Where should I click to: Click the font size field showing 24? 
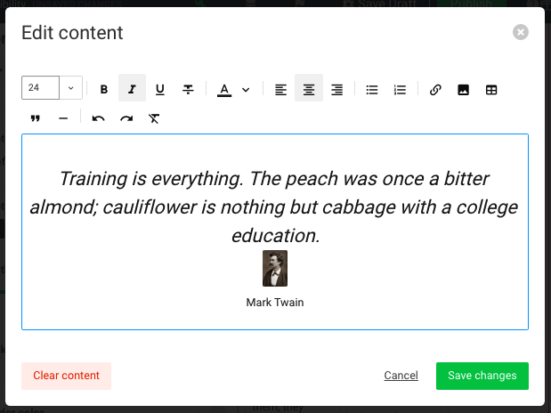click(x=40, y=87)
